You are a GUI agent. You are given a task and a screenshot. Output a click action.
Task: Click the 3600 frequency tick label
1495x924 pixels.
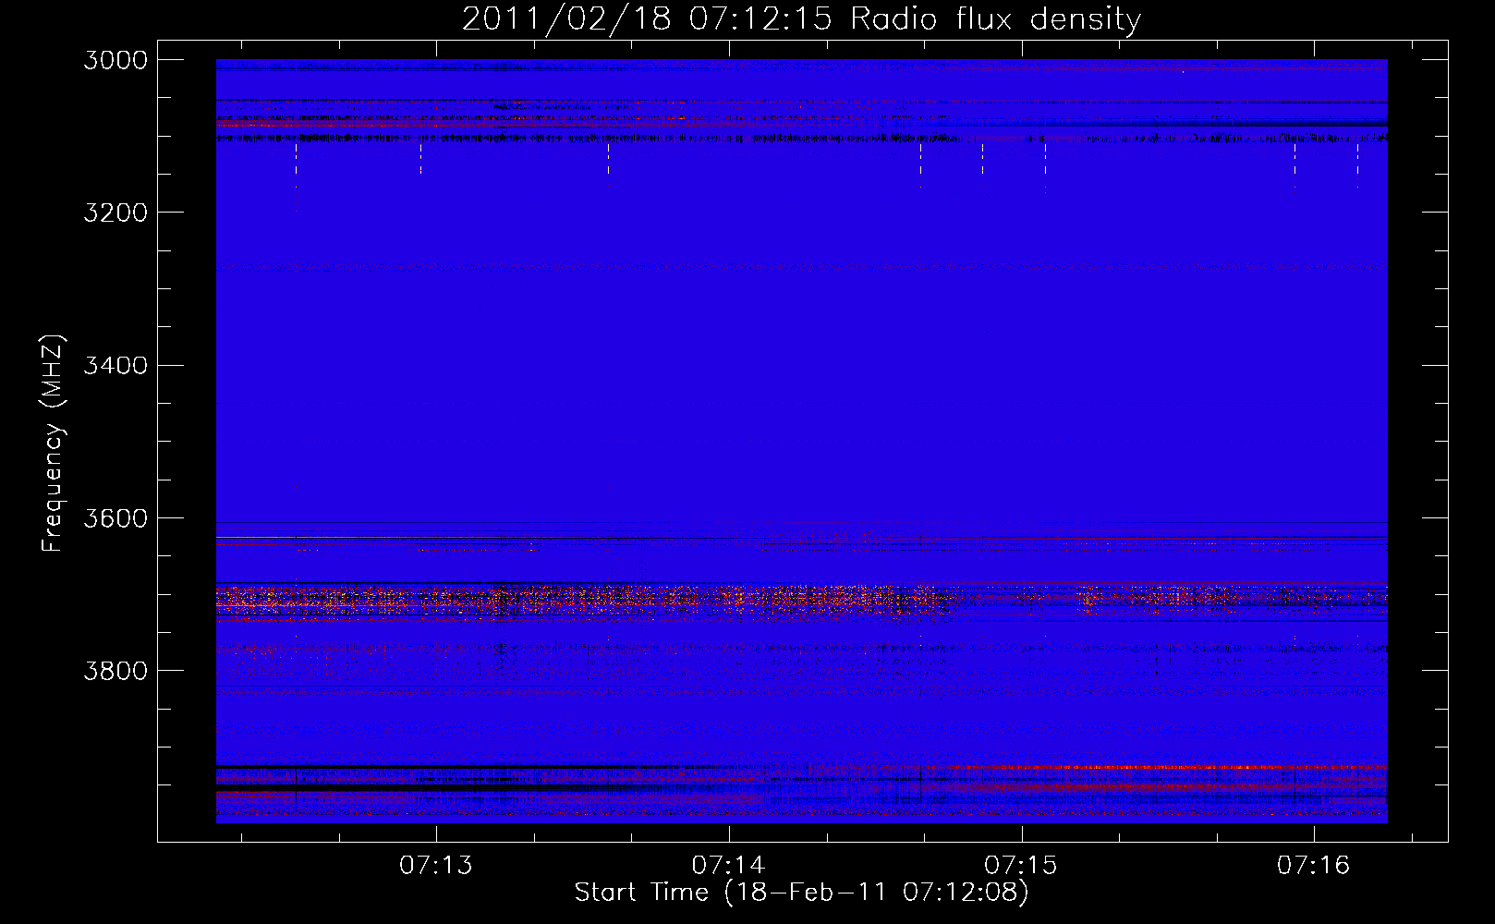[x=115, y=518]
